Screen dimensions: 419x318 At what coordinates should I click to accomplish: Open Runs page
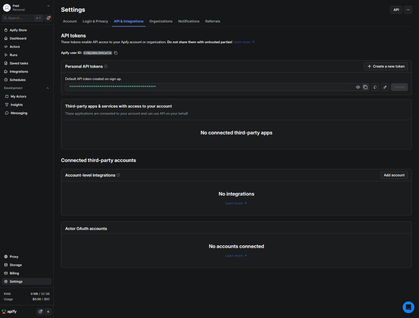point(27,55)
